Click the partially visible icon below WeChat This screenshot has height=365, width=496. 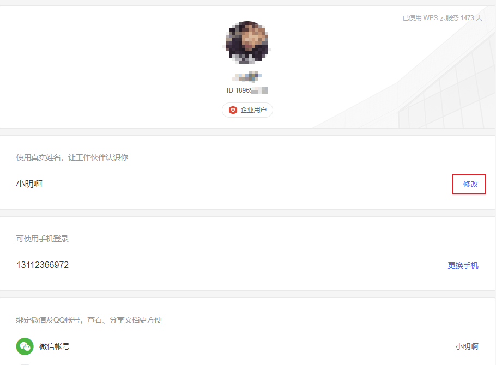point(25,364)
